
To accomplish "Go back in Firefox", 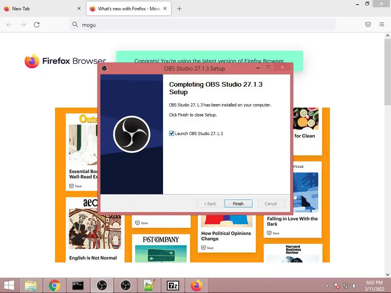I will tap(9, 24).
